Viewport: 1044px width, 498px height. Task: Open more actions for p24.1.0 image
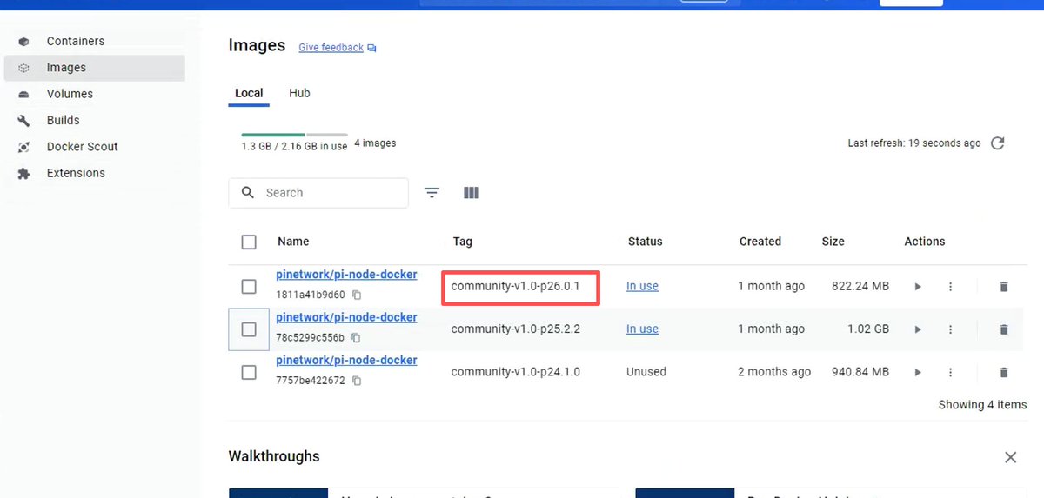tap(950, 372)
